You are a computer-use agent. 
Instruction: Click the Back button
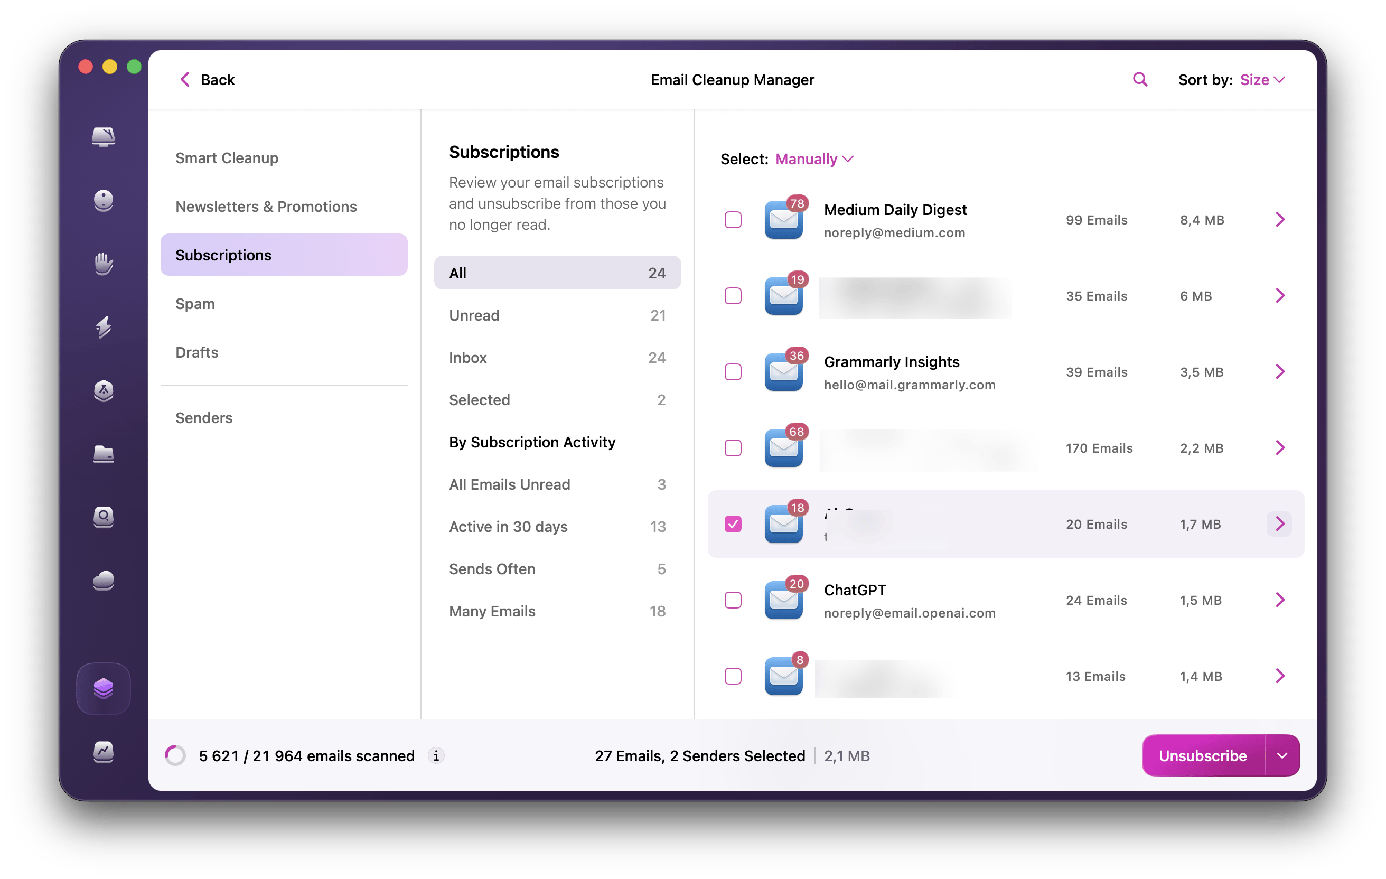(x=207, y=79)
